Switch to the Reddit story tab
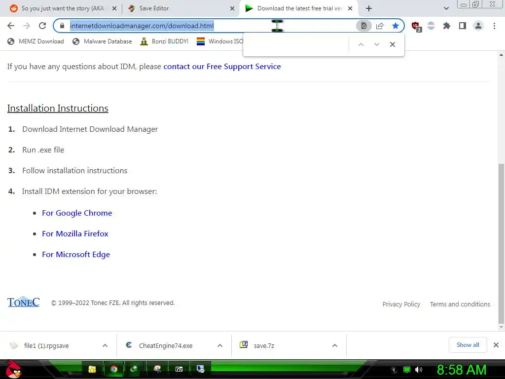Viewport: 505px width, 379px height. coord(63,8)
